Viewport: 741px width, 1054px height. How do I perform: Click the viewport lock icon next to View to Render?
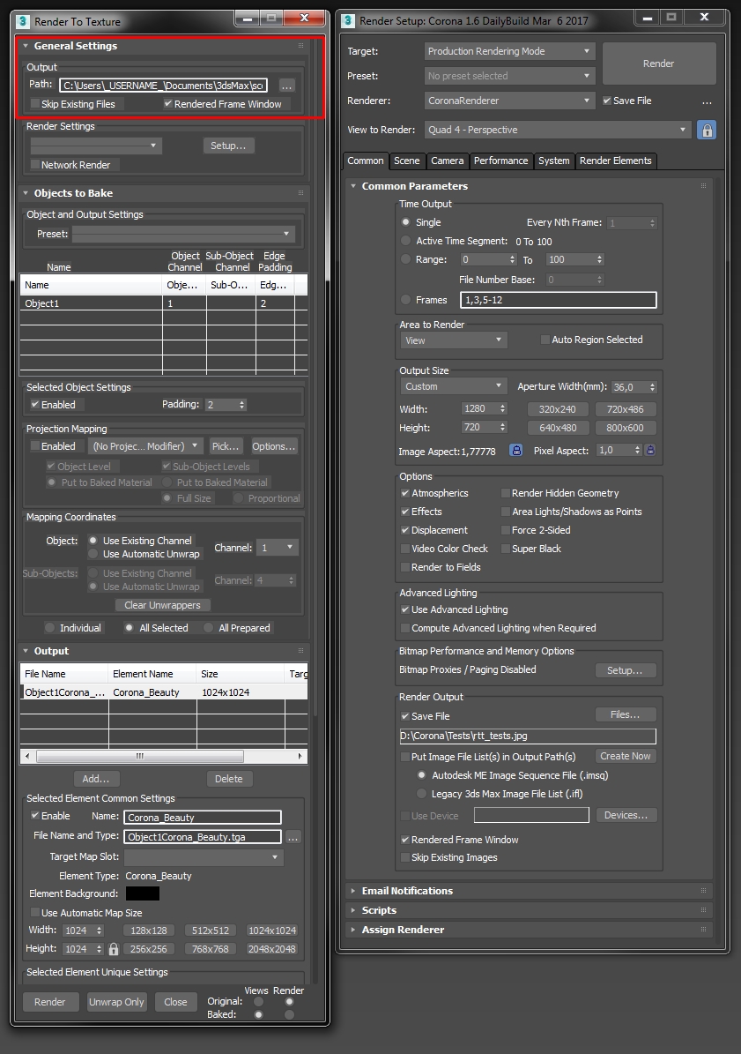click(706, 129)
